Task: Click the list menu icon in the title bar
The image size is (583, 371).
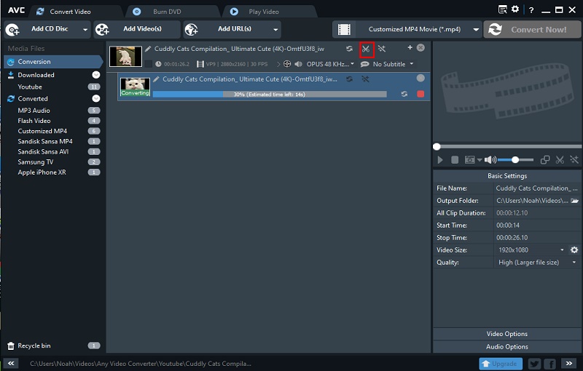Action: 502,9
